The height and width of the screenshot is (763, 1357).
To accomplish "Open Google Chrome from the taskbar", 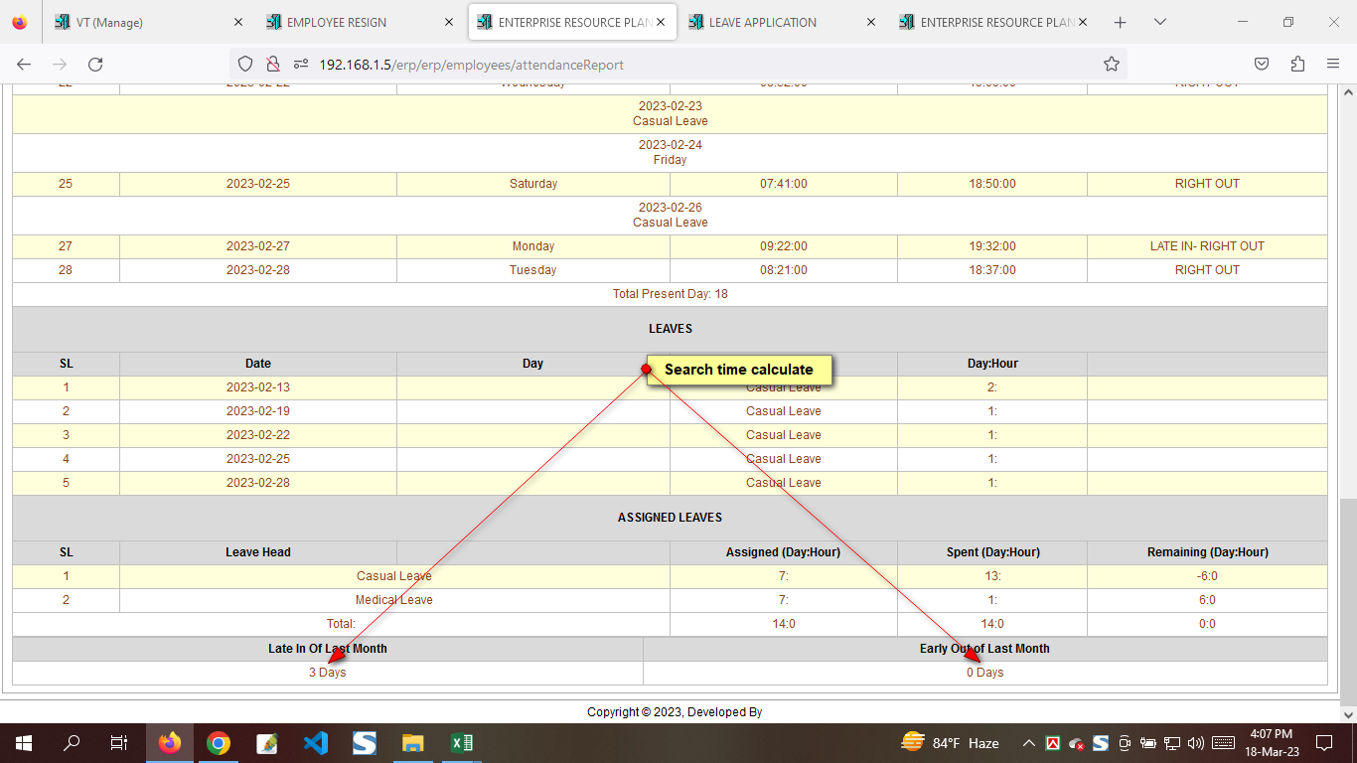I will pos(219,743).
